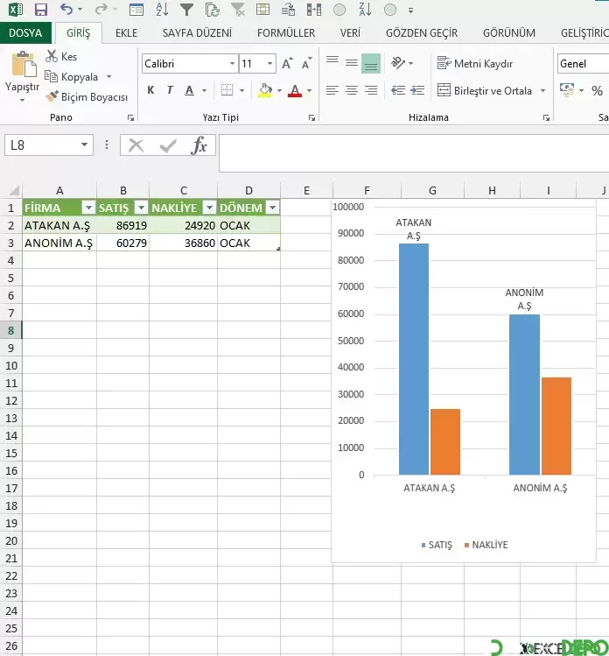Click the percent style icon
This screenshot has height=656, width=609.
coord(597,90)
